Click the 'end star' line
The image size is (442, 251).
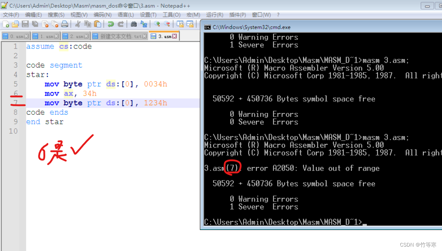tap(45, 122)
